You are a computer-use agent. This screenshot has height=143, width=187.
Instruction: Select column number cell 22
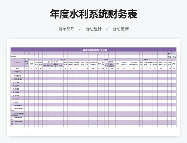[141, 69]
